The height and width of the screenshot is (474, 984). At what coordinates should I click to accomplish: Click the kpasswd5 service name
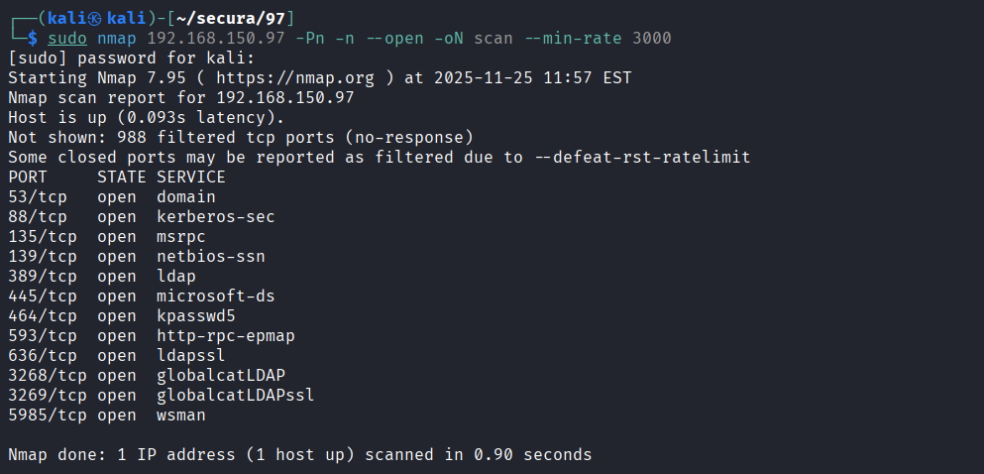click(195, 315)
